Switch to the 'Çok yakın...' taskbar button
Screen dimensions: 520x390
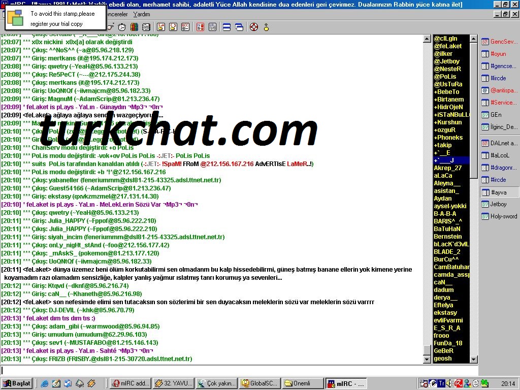click(x=216, y=383)
